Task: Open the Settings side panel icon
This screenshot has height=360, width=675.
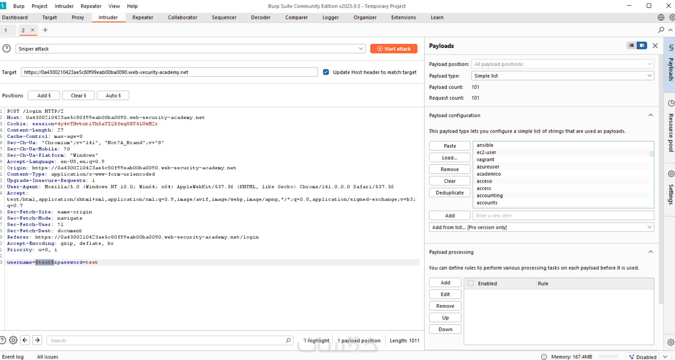Action: [671, 174]
